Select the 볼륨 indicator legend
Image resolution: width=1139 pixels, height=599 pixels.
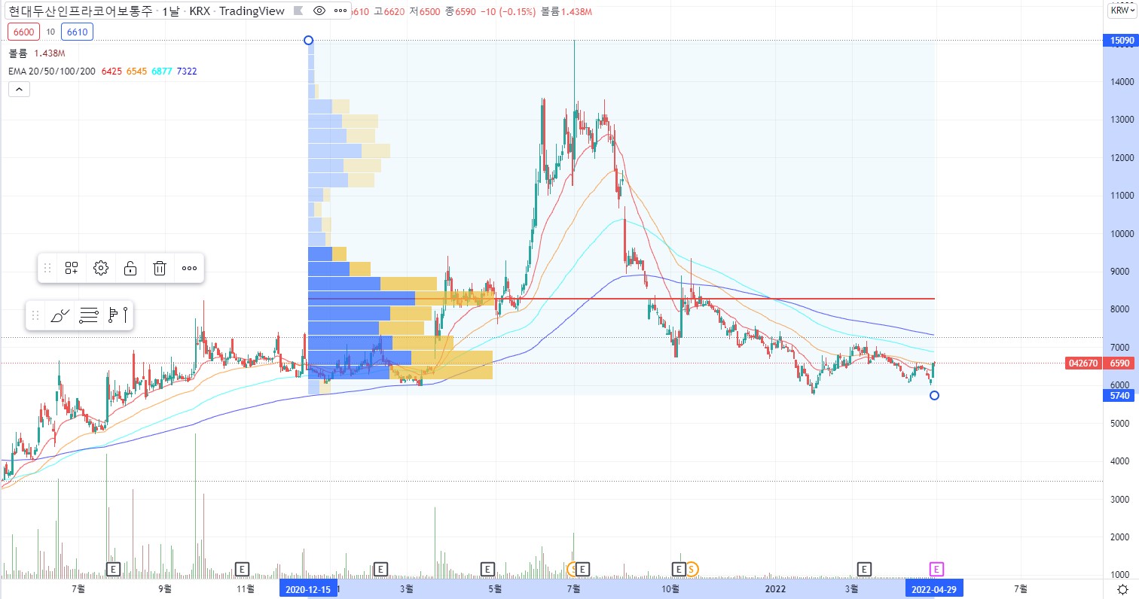point(18,53)
